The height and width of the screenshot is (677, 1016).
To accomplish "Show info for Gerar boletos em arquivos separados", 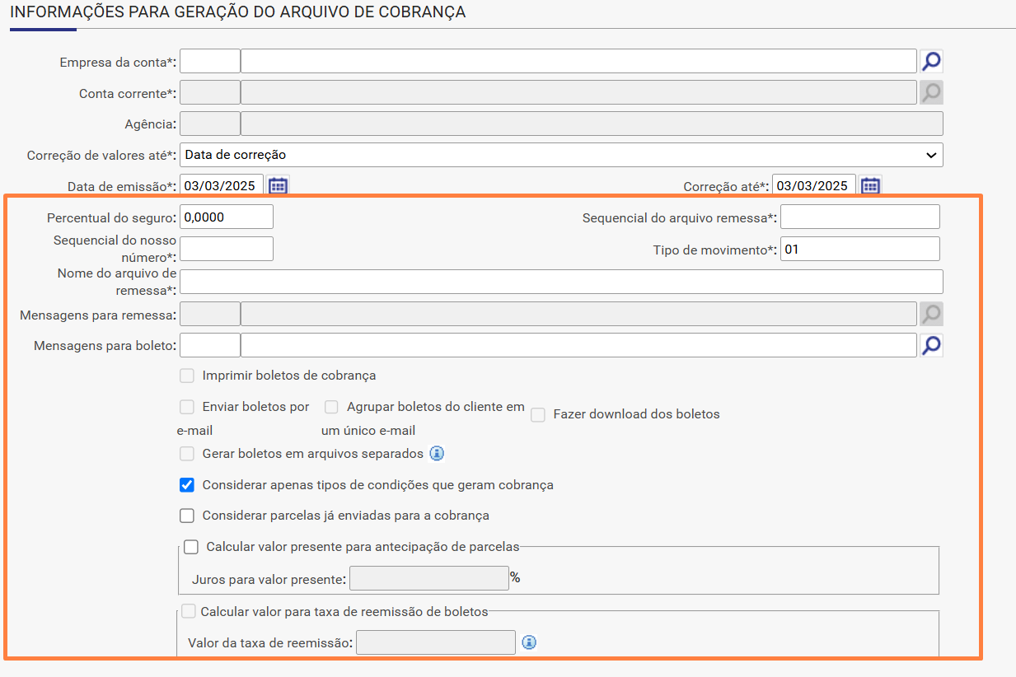I will click(x=438, y=454).
